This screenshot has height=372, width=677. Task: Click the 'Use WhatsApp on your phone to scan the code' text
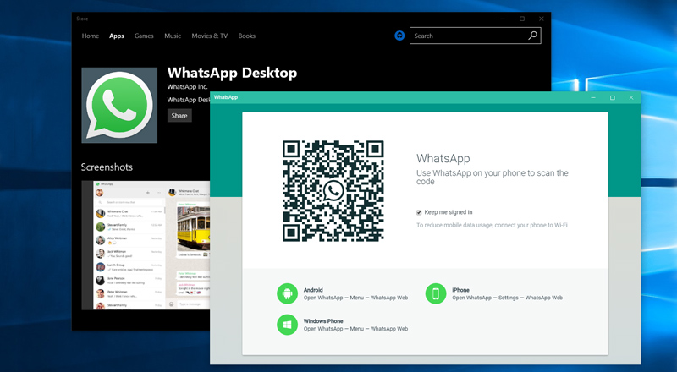click(x=493, y=177)
